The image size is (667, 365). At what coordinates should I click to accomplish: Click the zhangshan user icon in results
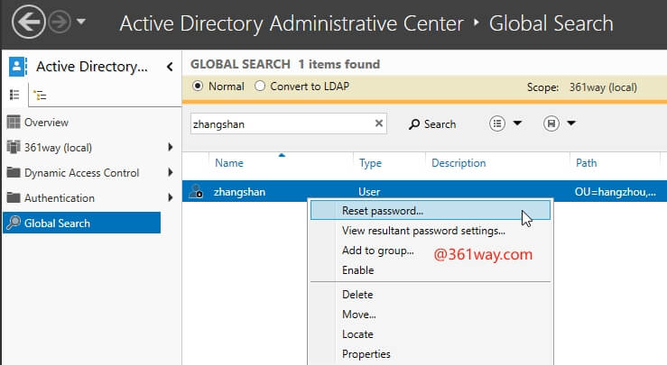[197, 192]
